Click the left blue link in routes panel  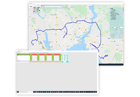pyautogui.click(x=112, y=28)
